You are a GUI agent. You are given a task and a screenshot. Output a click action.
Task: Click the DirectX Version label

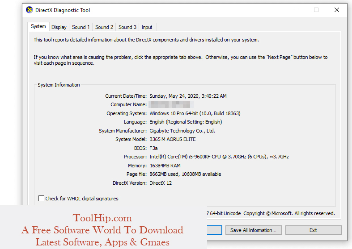[x=130, y=183]
